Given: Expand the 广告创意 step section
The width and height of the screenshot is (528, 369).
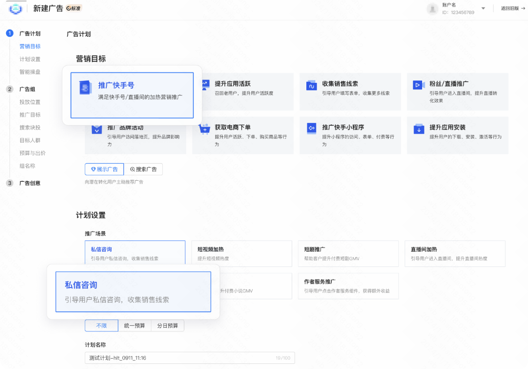Looking at the screenshot, I should click(29, 183).
